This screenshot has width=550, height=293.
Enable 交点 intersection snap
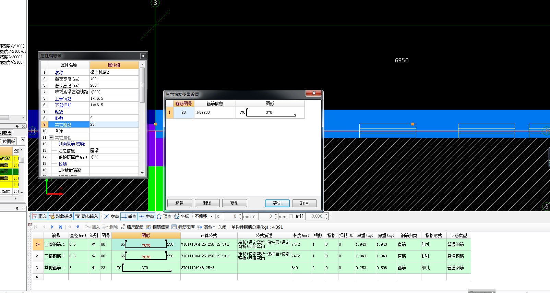(x=111, y=216)
